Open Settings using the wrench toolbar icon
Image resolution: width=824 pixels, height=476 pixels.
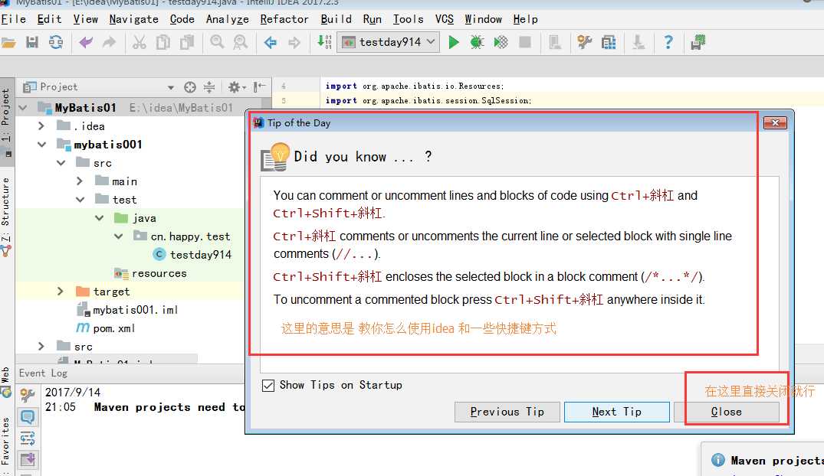(584, 42)
